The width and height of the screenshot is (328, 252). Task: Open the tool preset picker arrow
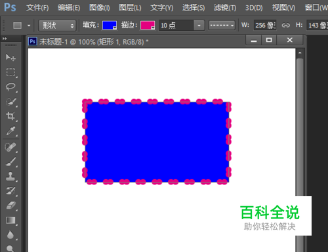[29, 26]
